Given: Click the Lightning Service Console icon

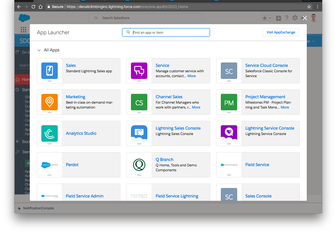Looking at the screenshot, I should [x=229, y=133].
